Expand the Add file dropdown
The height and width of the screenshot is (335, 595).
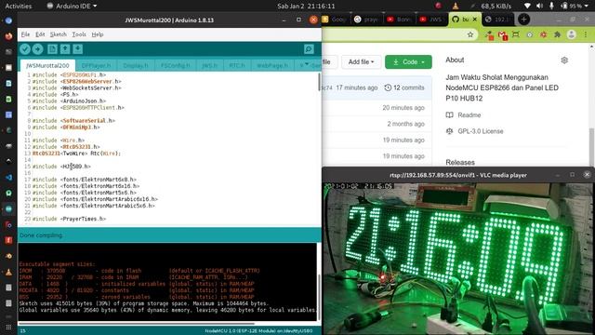coord(361,62)
